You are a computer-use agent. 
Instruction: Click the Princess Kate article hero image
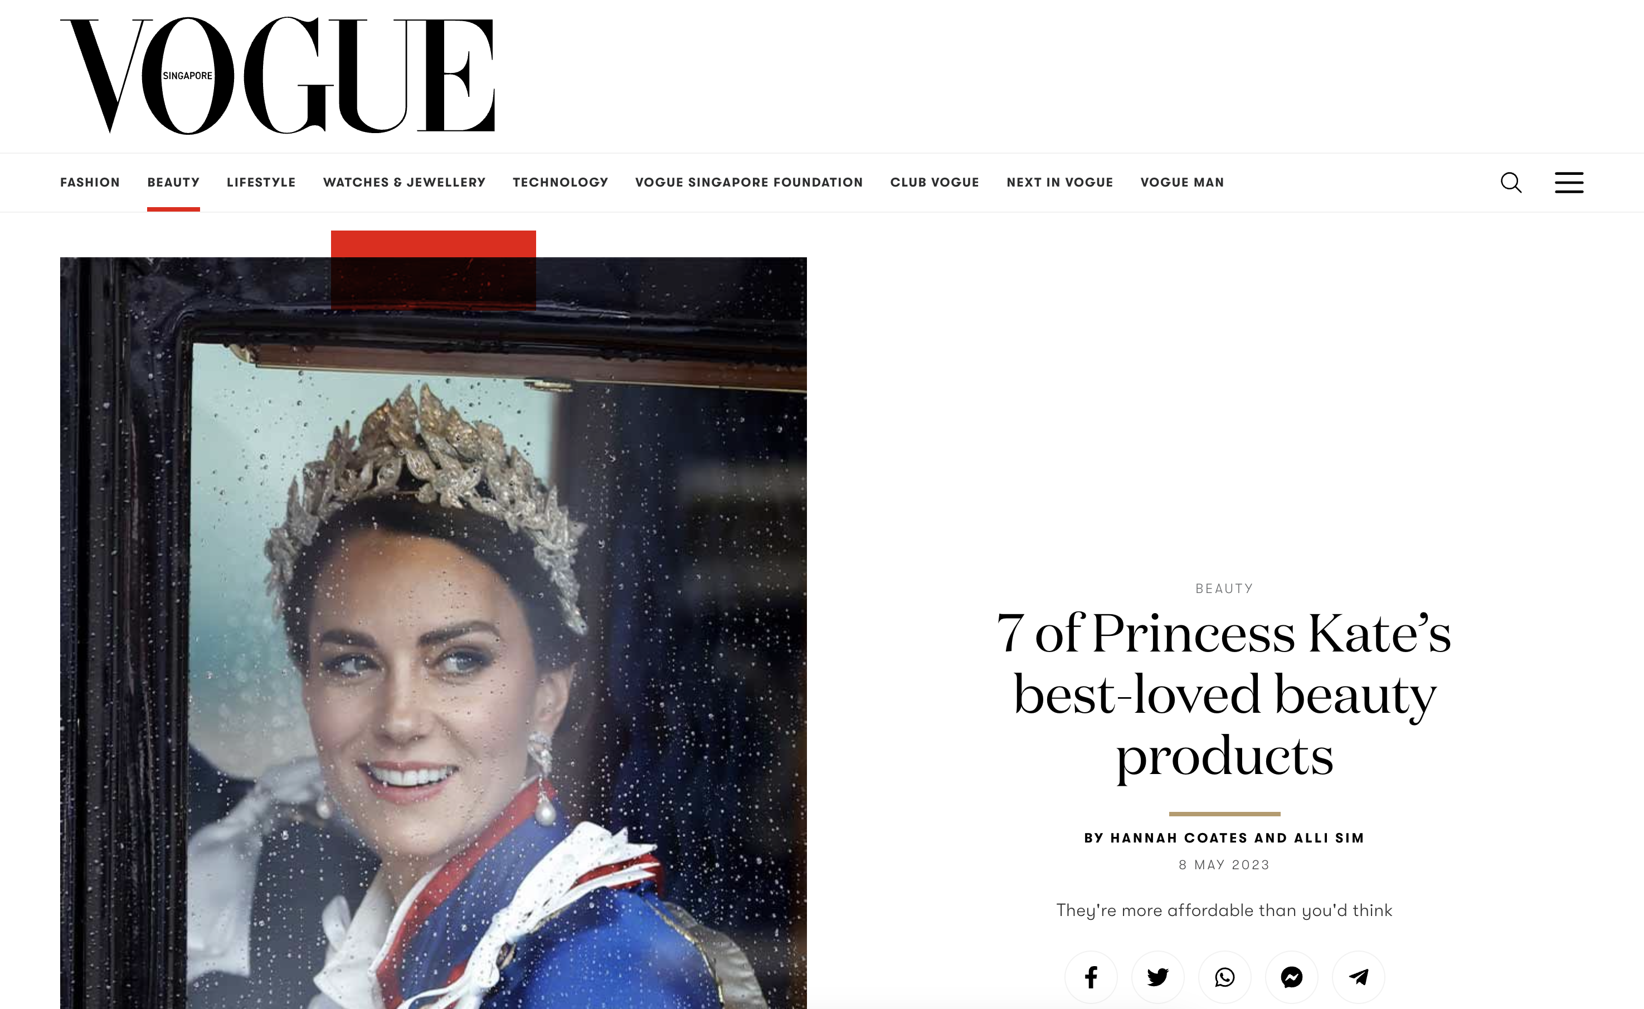(x=434, y=633)
